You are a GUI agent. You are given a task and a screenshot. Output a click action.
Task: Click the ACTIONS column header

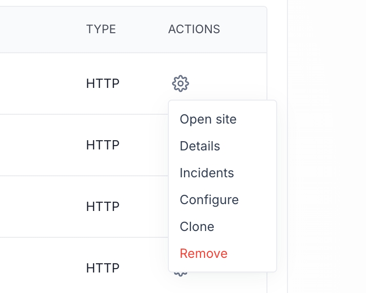[194, 29]
